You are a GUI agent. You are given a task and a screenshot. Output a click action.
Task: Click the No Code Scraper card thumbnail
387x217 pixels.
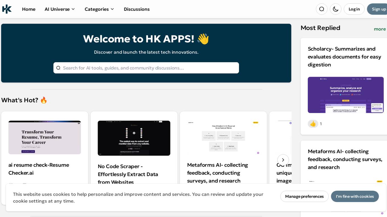point(134,138)
